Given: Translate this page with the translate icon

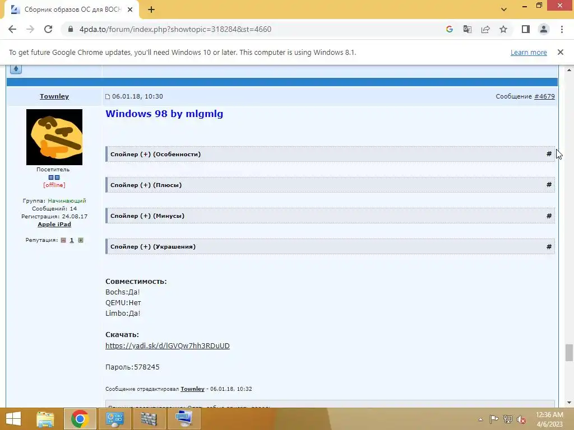Looking at the screenshot, I should point(467,29).
